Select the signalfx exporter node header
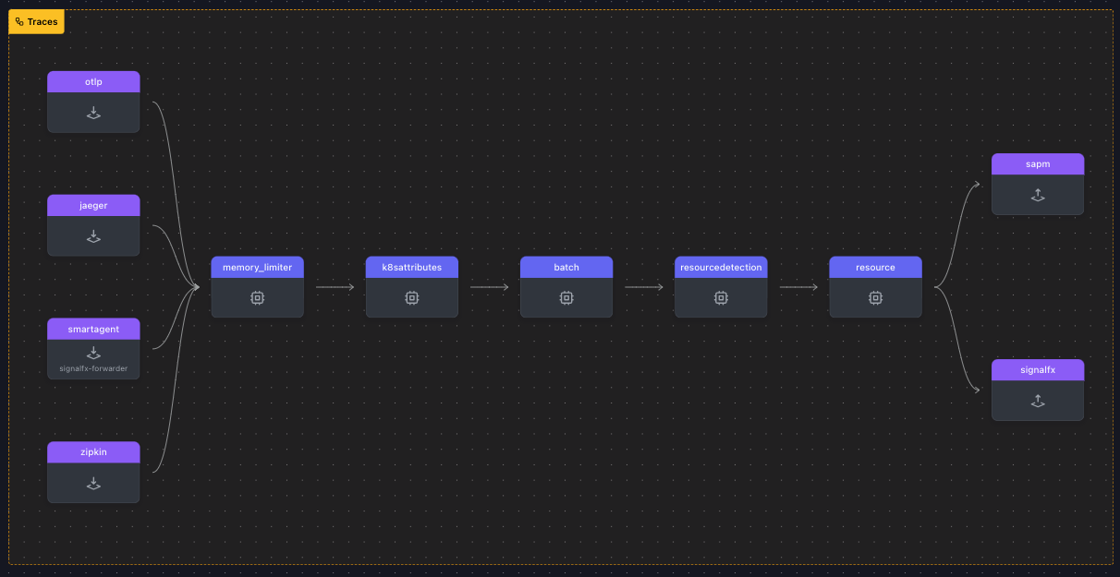1120x577 pixels. coord(1038,369)
